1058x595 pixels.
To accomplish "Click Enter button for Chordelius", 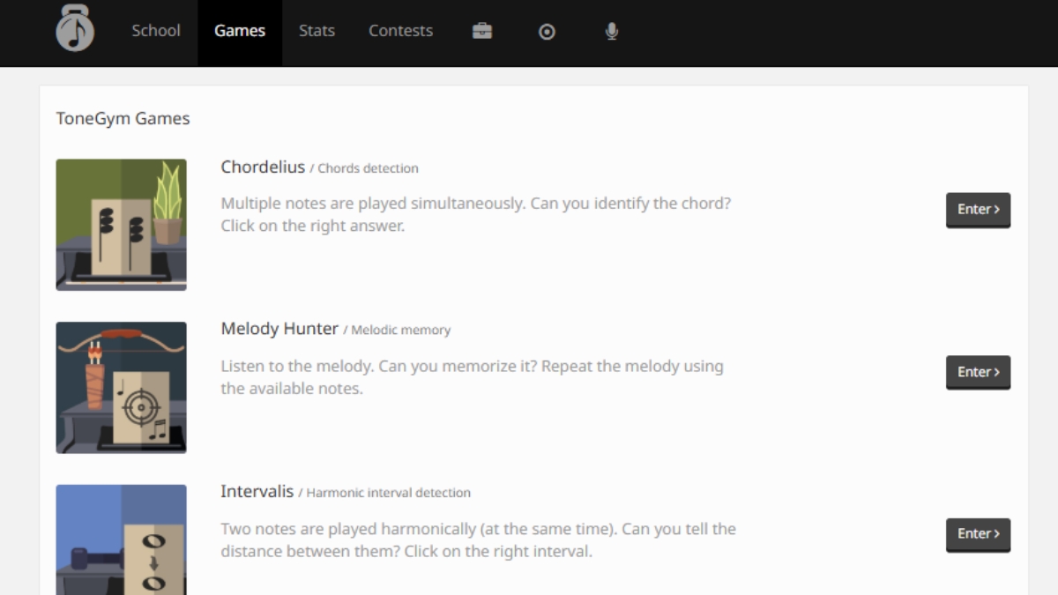I will point(979,210).
